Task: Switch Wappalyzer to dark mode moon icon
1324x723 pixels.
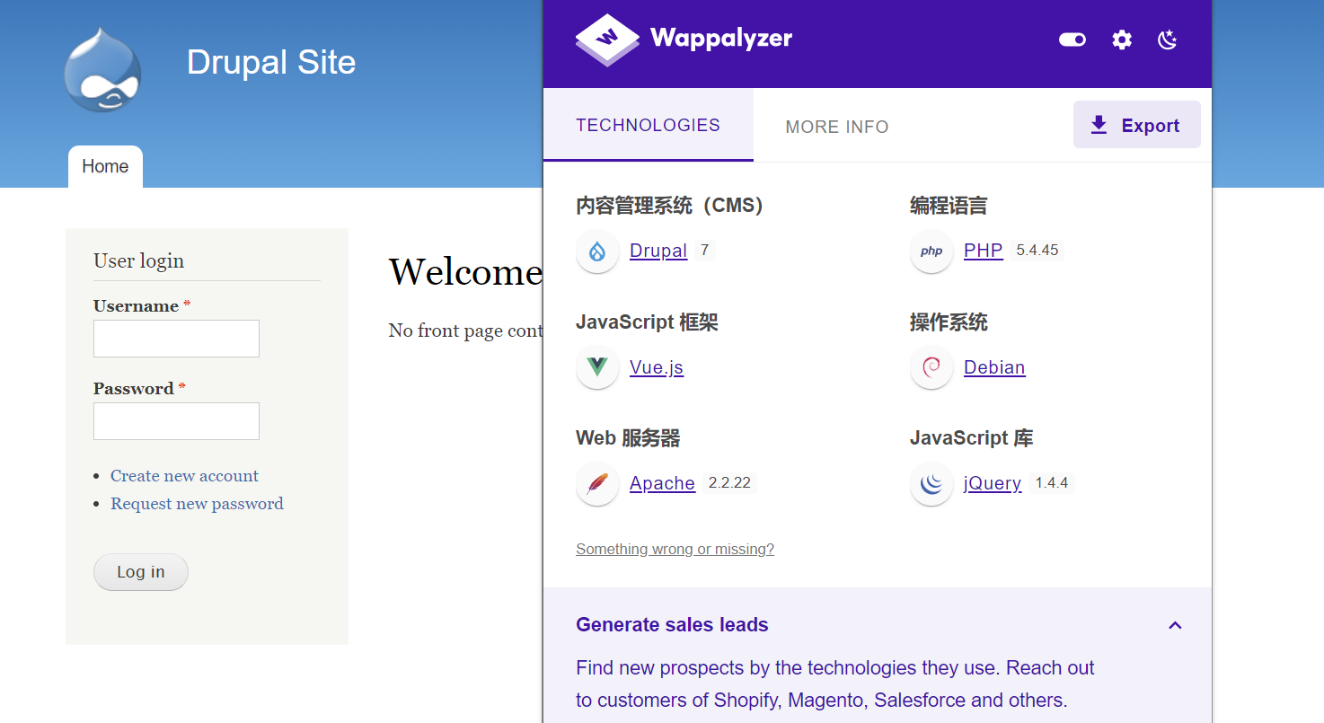Action: 1168,40
